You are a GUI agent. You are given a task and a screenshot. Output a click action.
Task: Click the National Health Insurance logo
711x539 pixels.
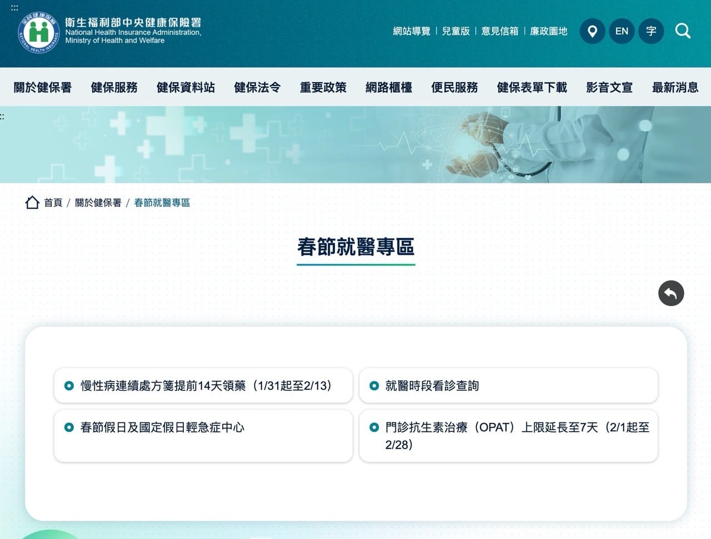(39, 32)
